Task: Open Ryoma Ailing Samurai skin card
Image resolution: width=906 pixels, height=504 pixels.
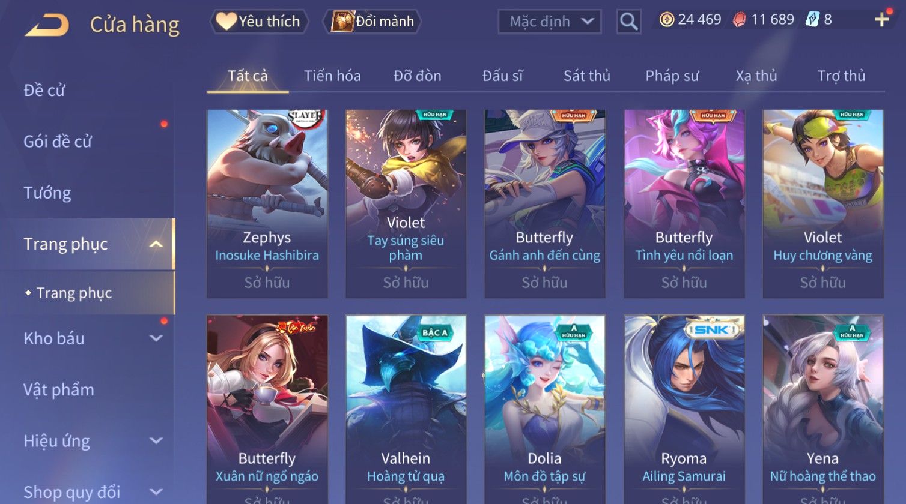Action: pyautogui.click(x=684, y=409)
